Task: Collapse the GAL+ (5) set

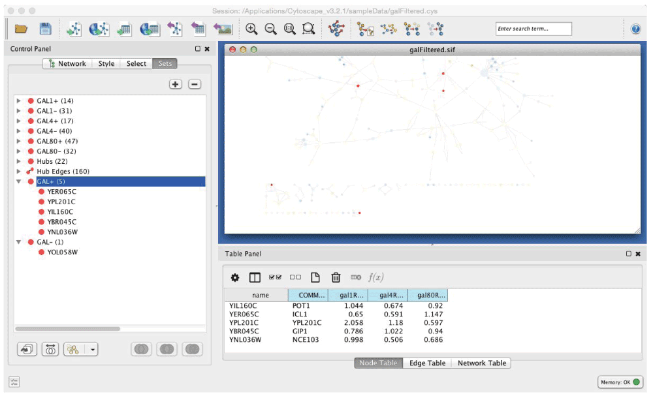Action: click(19, 181)
